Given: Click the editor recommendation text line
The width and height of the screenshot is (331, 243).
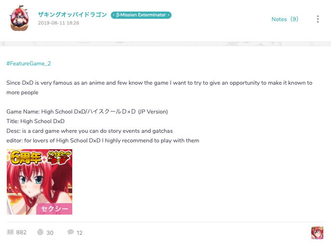Looking at the screenshot, I should (103, 141).
